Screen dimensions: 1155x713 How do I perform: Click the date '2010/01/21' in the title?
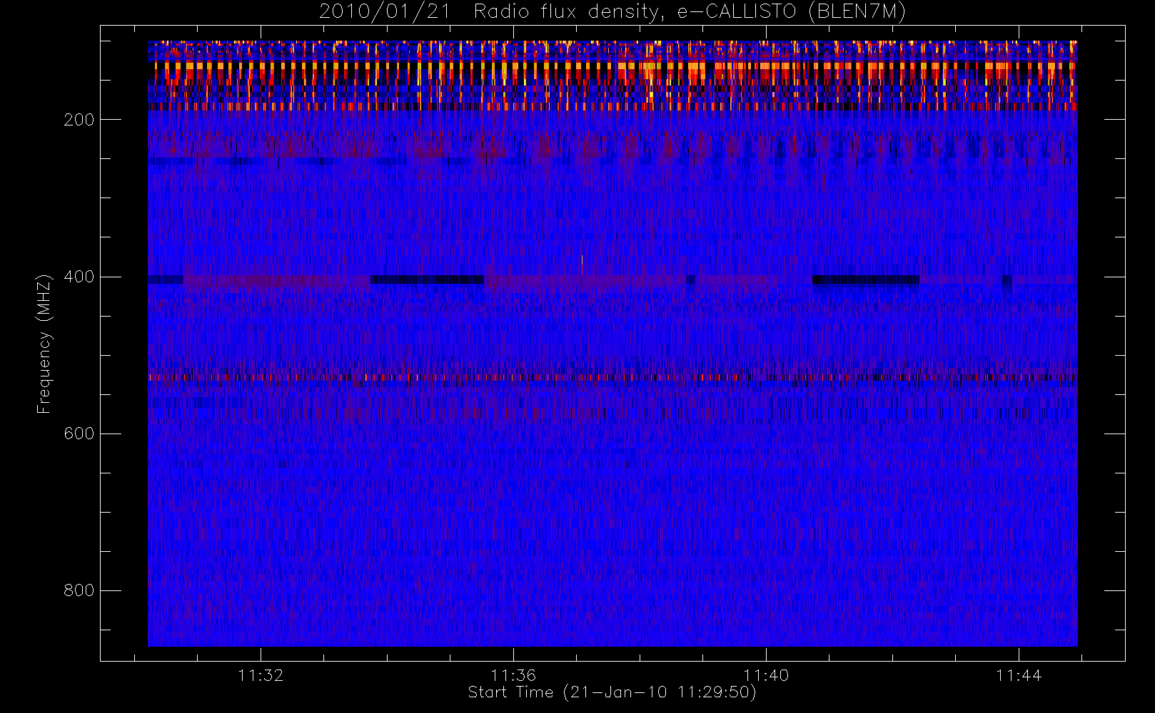pyautogui.click(x=385, y=12)
